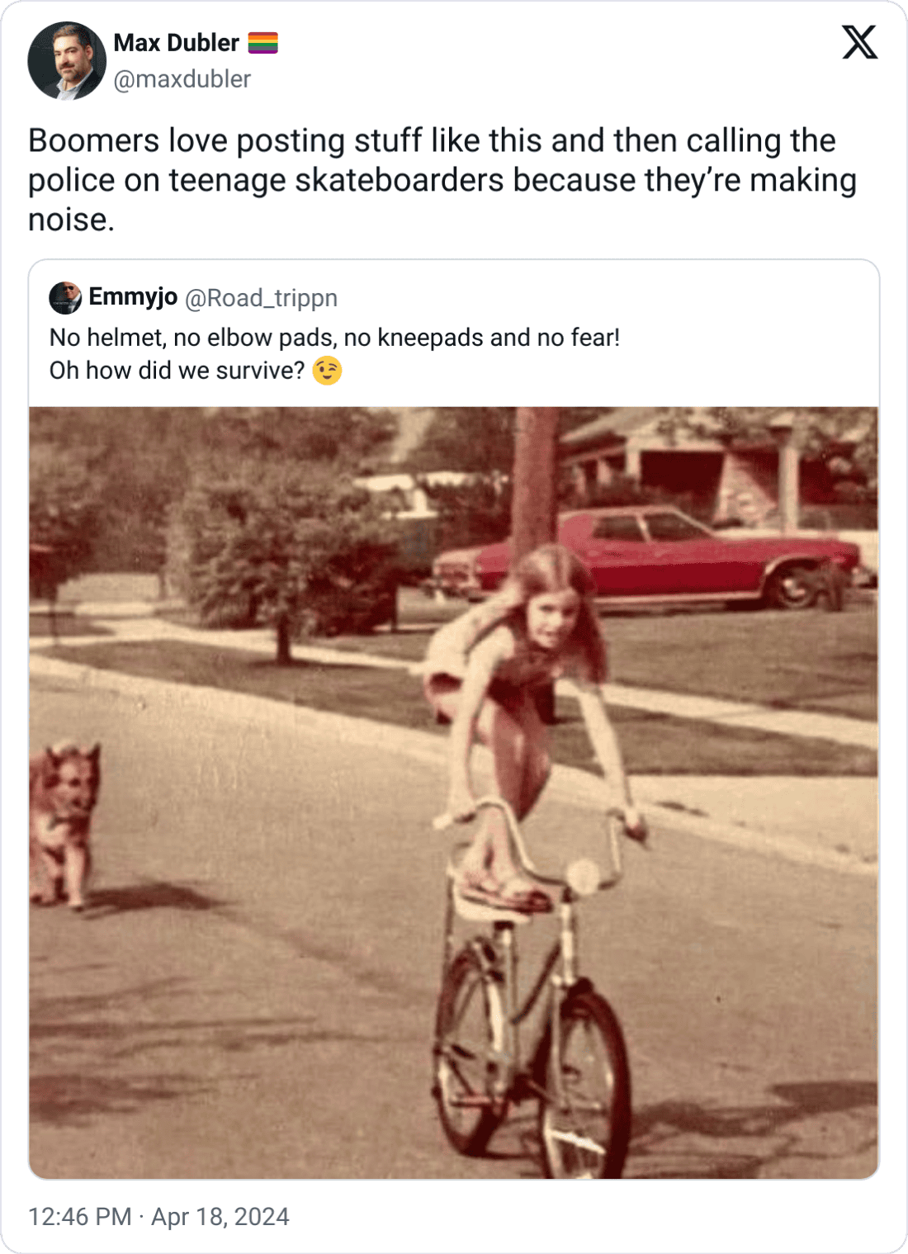Open Max Dubler's profile picture
Viewport: 908px width, 1254px height.
[x=67, y=60]
